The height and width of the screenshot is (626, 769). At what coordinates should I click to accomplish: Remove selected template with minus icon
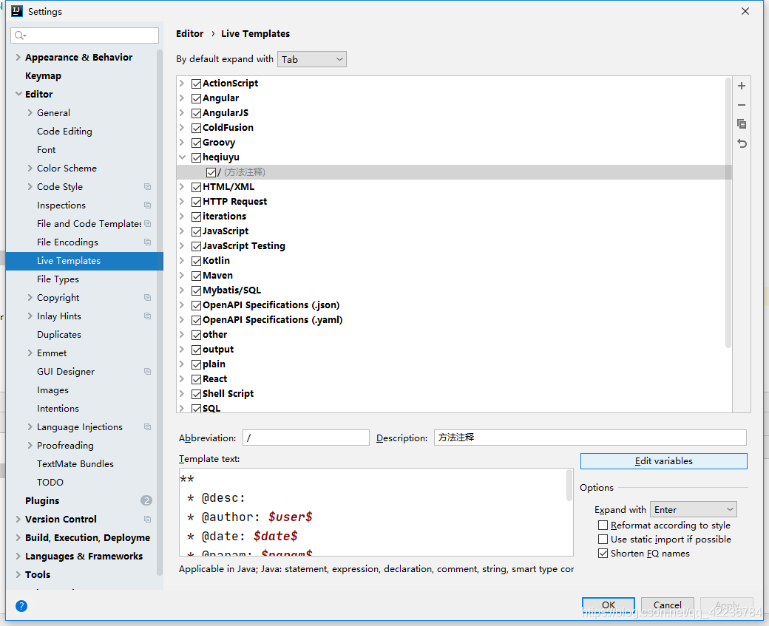pyautogui.click(x=742, y=105)
